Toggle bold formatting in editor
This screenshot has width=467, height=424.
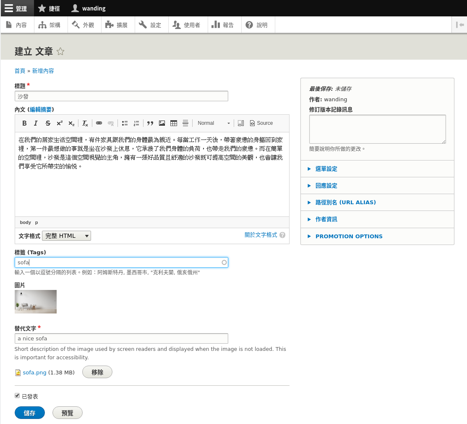[x=24, y=123]
